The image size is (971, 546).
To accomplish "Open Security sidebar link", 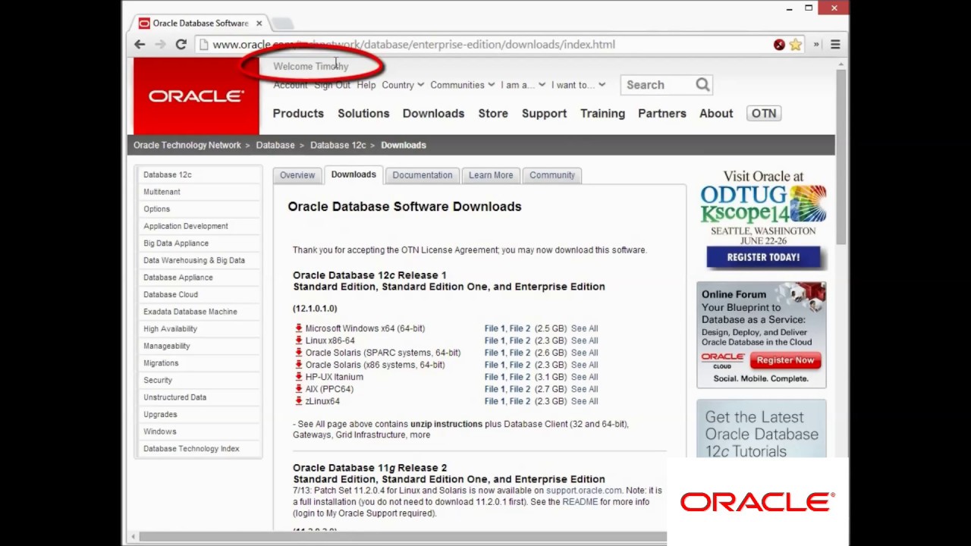I will tap(158, 380).
